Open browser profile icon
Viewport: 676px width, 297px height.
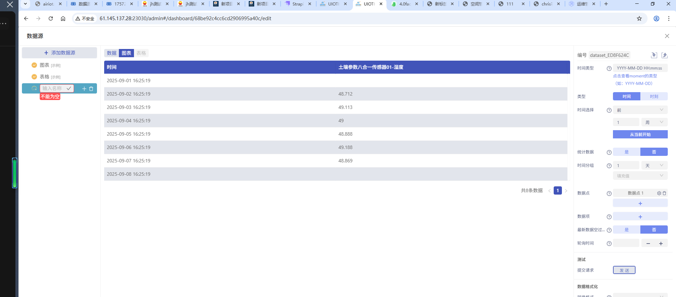tap(656, 18)
